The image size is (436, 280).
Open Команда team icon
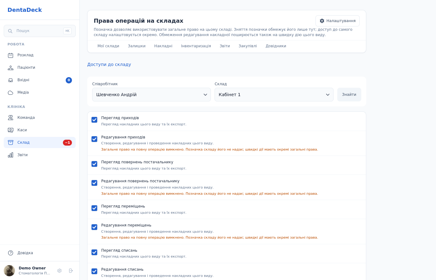[11, 118]
